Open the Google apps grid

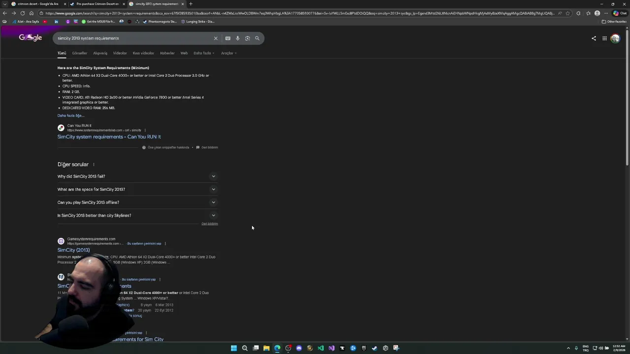(x=604, y=38)
